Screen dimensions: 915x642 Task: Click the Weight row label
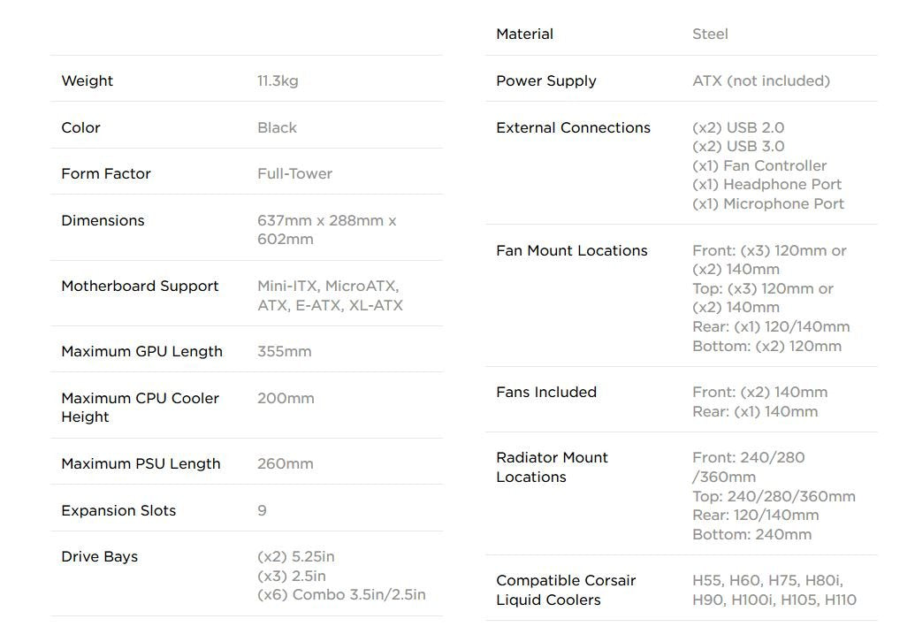click(x=87, y=80)
